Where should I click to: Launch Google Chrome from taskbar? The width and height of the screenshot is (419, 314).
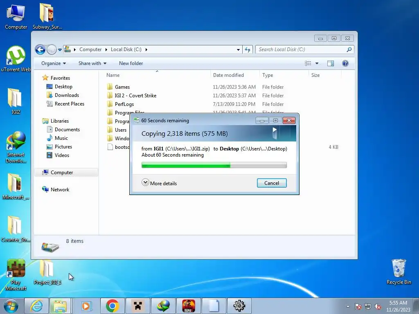coord(112,306)
